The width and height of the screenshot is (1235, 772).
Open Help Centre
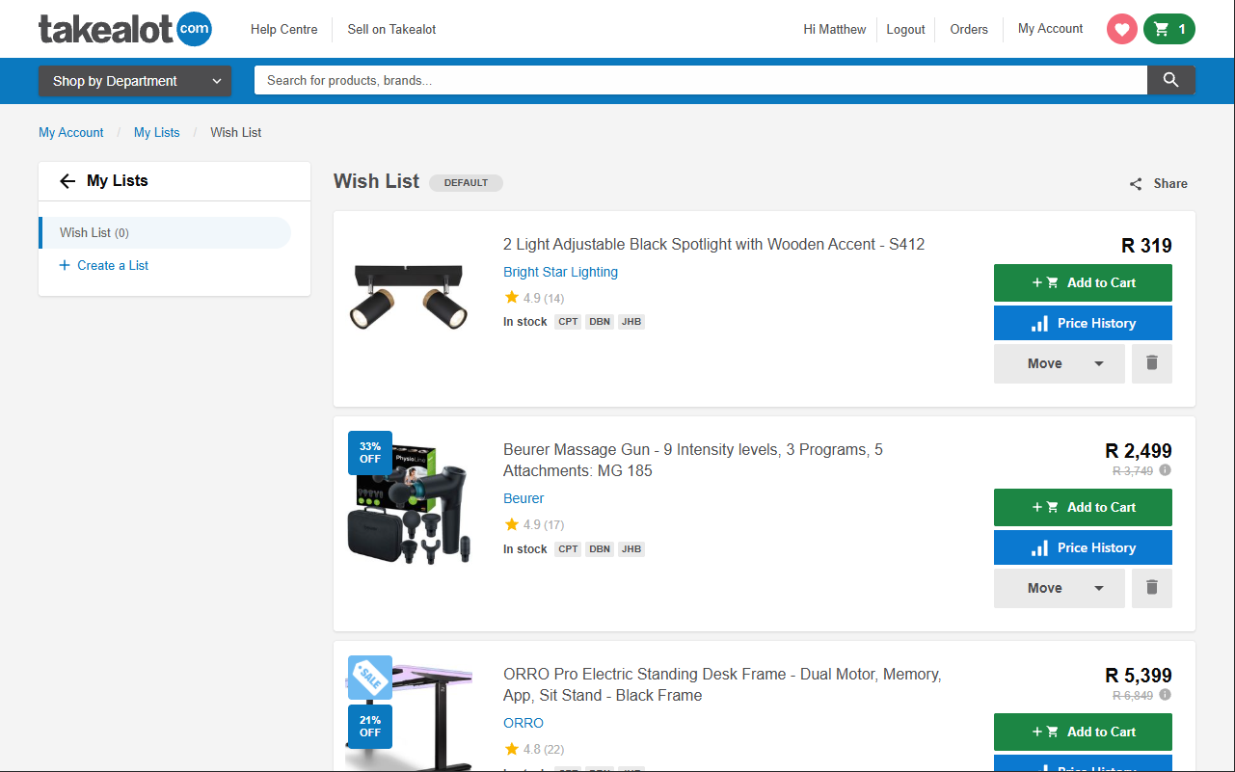point(284,30)
